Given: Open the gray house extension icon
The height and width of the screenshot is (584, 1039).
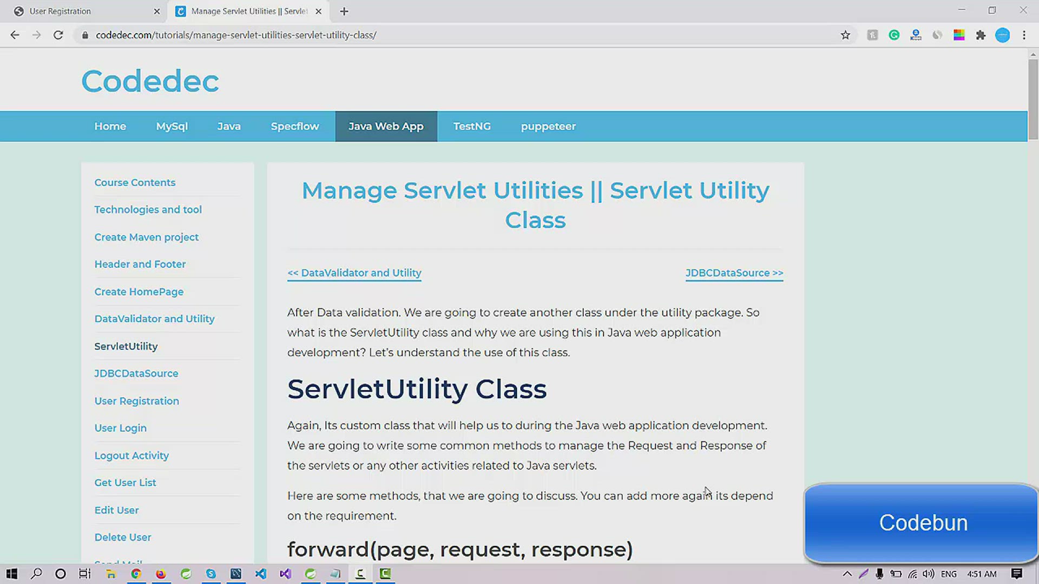Looking at the screenshot, I should click(x=872, y=35).
